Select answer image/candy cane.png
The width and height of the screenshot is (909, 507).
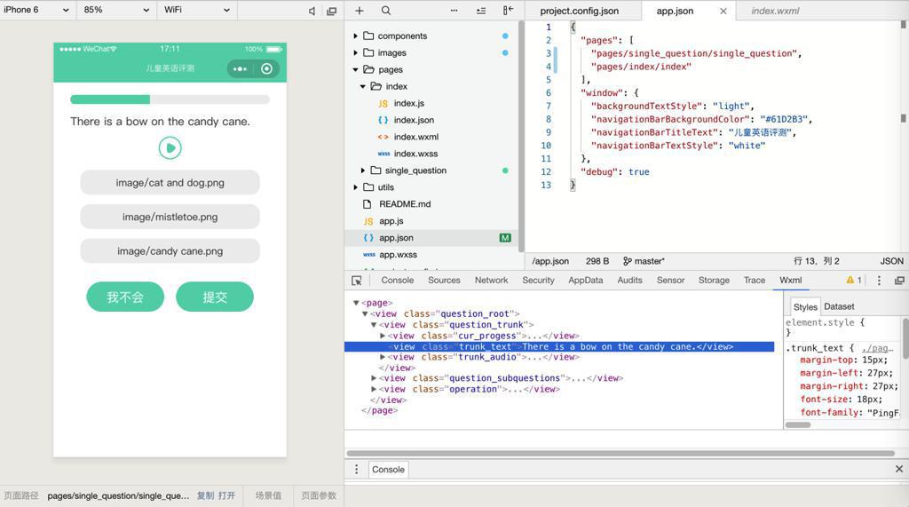[170, 251]
